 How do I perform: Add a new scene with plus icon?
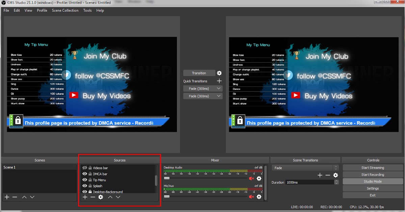tap(7, 197)
